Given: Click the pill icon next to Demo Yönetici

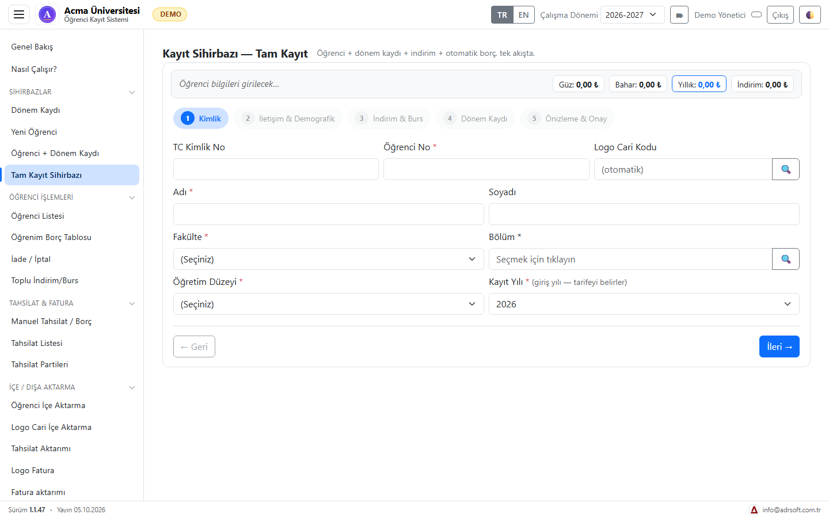Looking at the screenshot, I should click(756, 14).
